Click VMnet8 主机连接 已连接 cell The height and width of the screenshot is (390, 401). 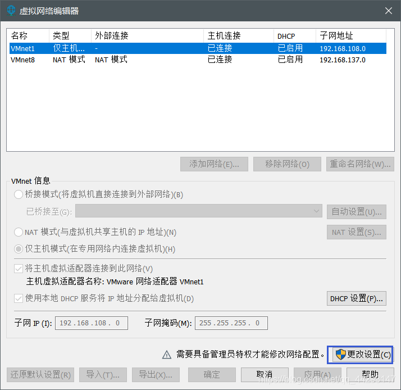220,60
